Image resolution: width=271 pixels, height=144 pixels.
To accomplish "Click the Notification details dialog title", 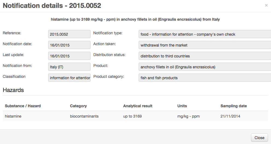I will (x=52, y=6).
